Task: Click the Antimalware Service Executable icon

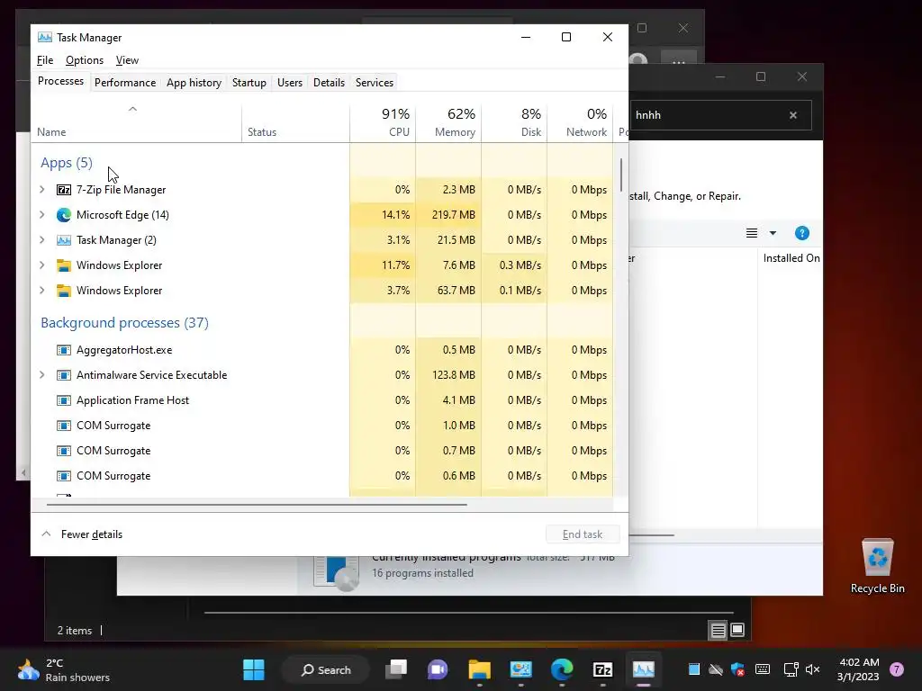Action: [x=64, y=375]
